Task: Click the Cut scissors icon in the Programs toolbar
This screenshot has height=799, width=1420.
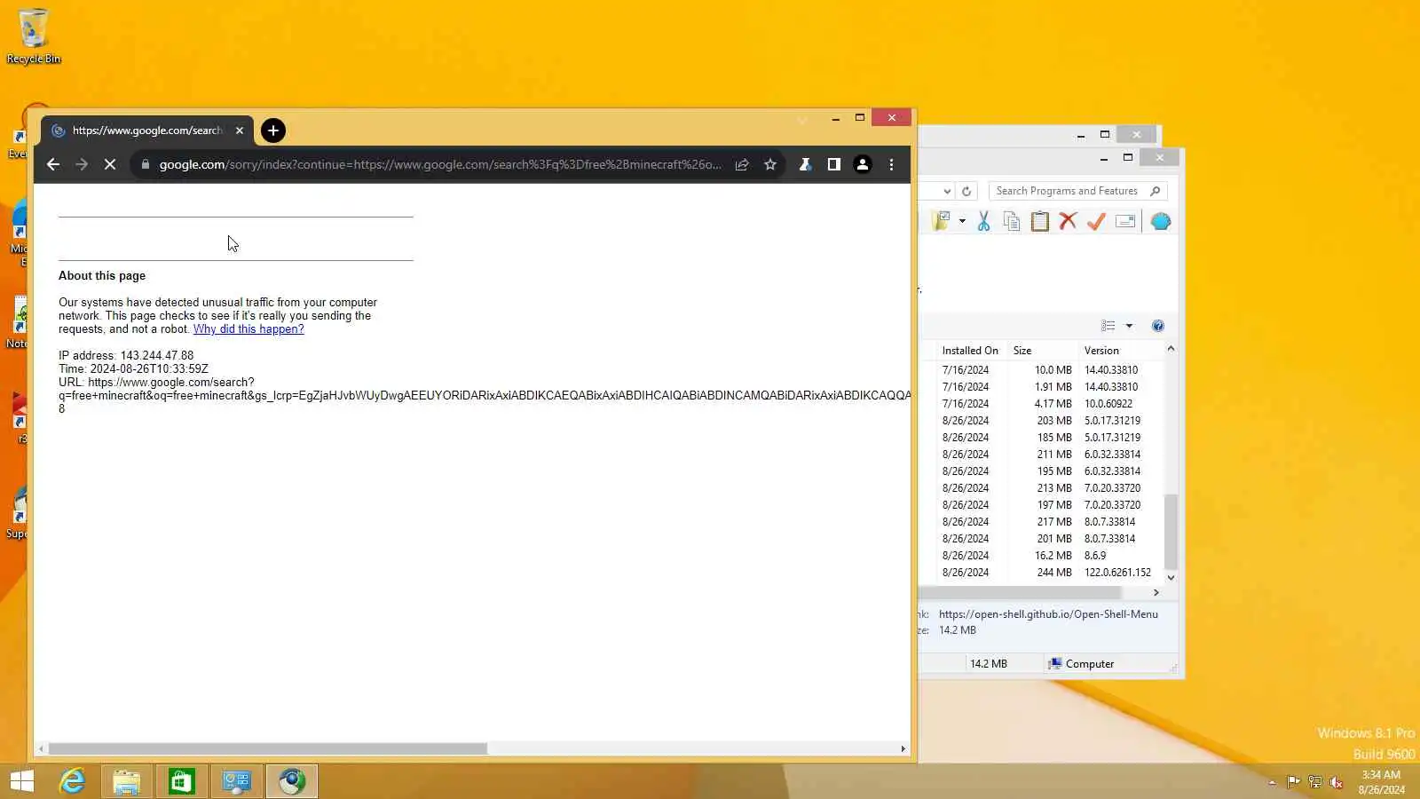Action: click(983, 222)
